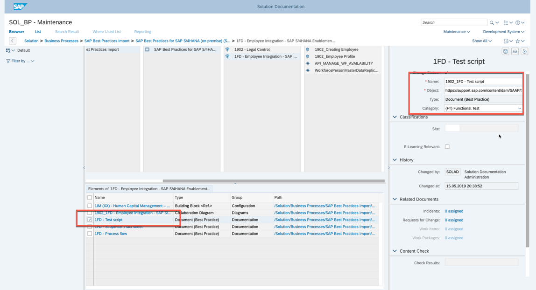Click the Default view grid icon
Screen dimensions: 536x290
(8, 50)
